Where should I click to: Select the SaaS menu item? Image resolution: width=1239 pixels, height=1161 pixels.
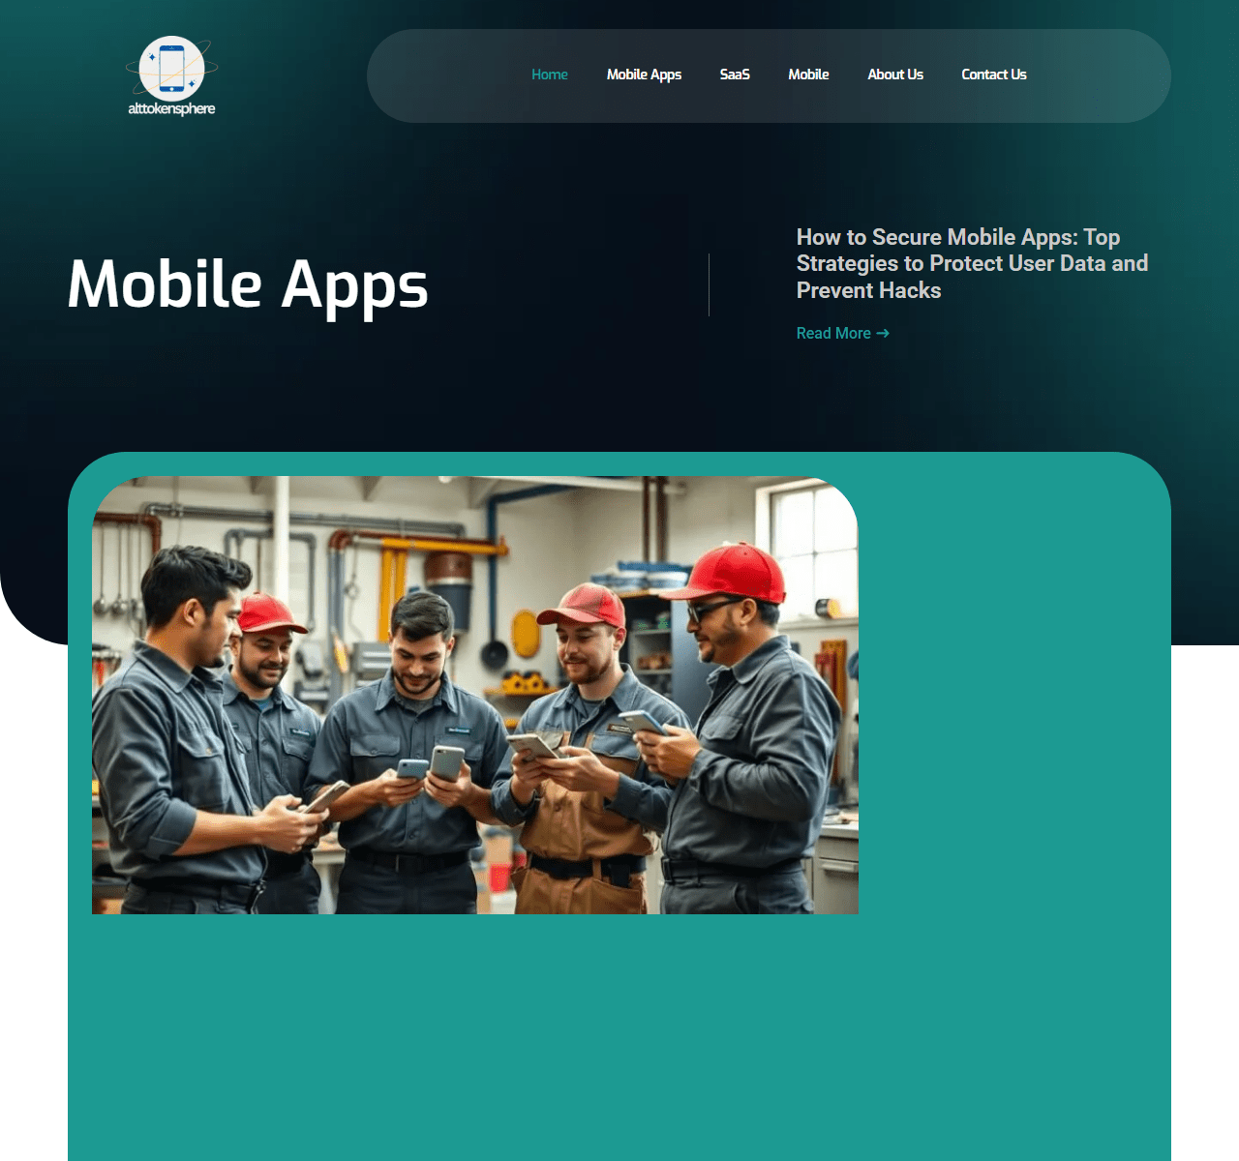tap(735, 74)
